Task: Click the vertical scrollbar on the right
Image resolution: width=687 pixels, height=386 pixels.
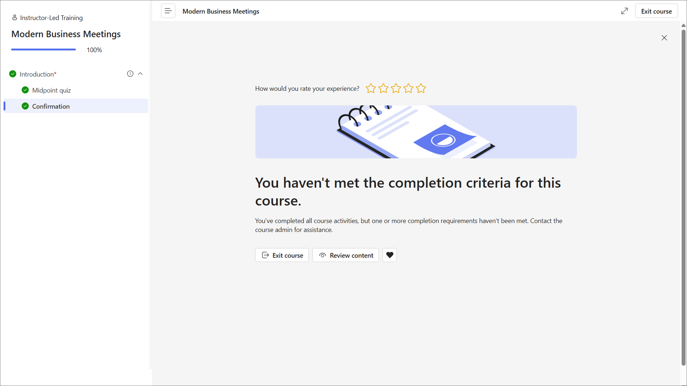Action: click(683, 197)
